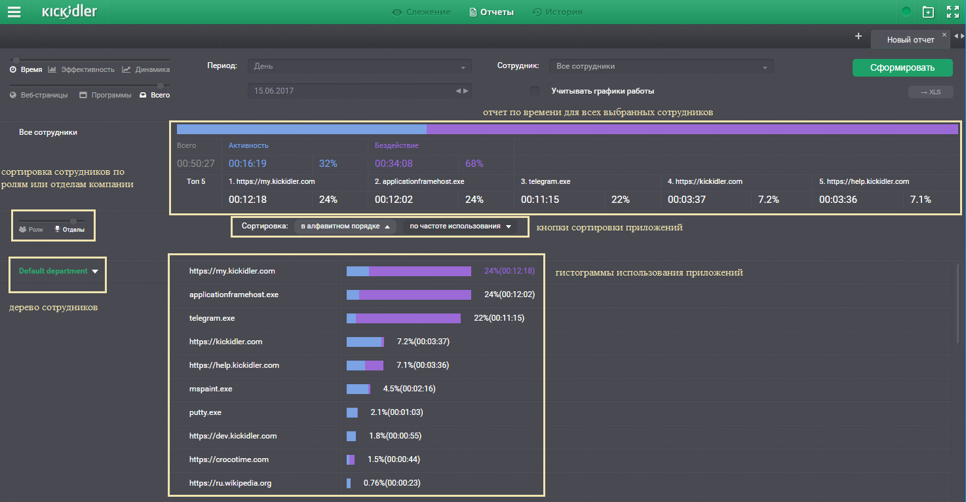Image resolution: width=966 pixels, height=502 pixels.
Task: Click the Kickidler logo
Action: tap(69, 12)
